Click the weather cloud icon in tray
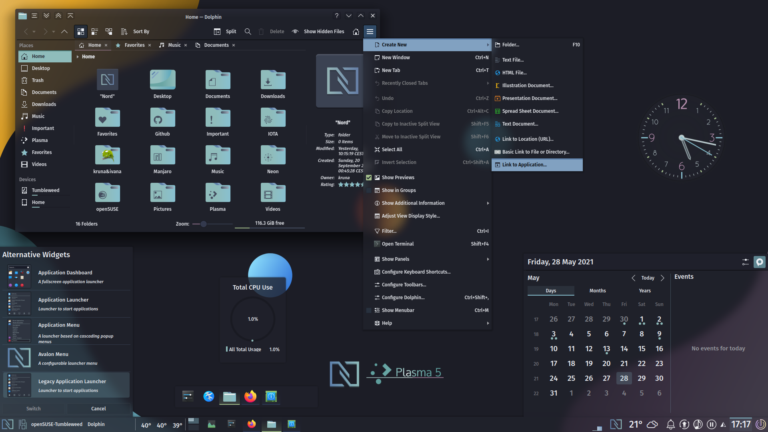This screenshot has width=768, height=432. coord(652,424)
